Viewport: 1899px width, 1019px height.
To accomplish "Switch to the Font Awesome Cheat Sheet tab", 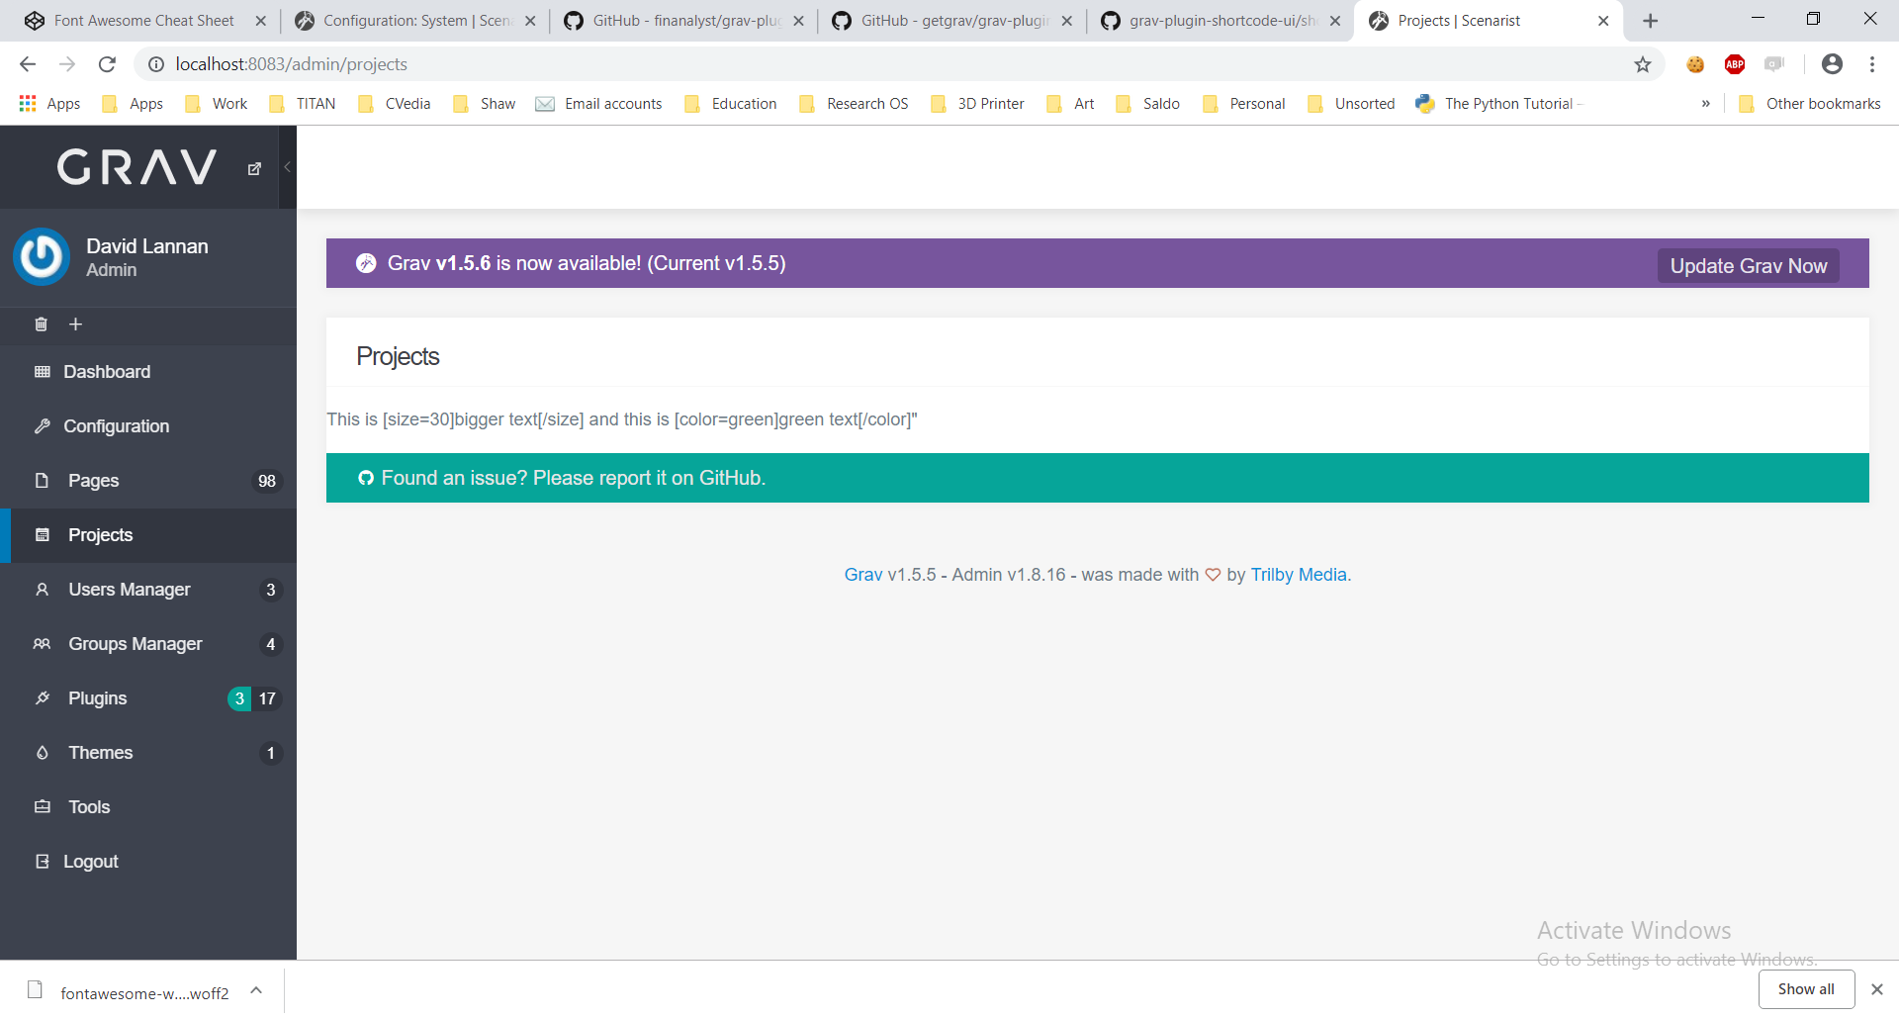I will click(144, 21).
